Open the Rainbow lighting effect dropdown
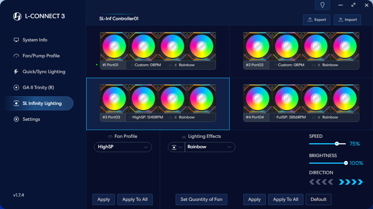 coord(210,147)
